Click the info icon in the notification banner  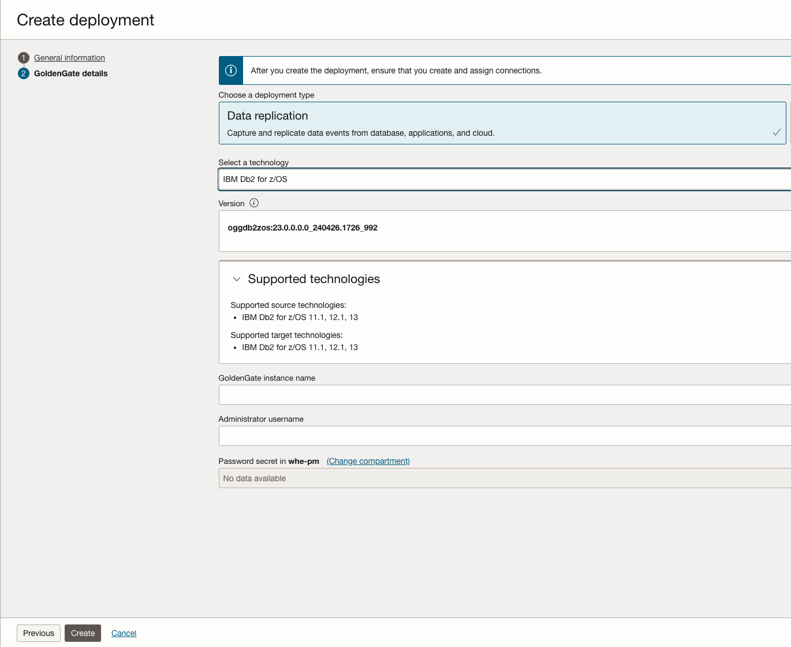click(230, 70)
